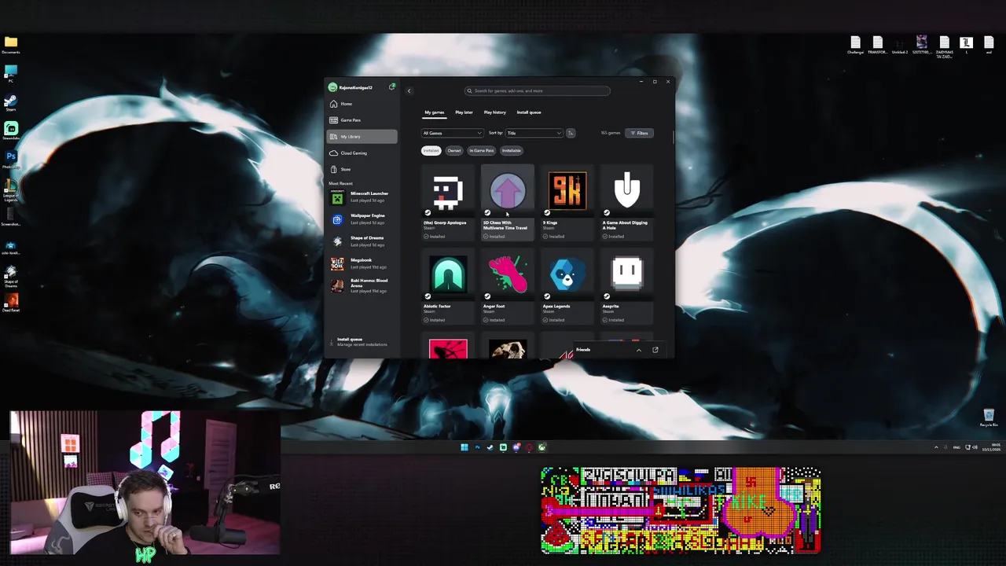Select A Game About Digging A Hole tile
Viewport: 1006px width, 566px height.
point(627,204)
